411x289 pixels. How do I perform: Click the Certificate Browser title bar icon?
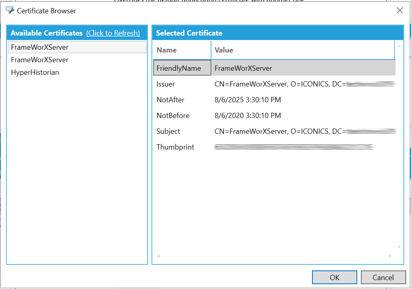[x=10, y=11]
